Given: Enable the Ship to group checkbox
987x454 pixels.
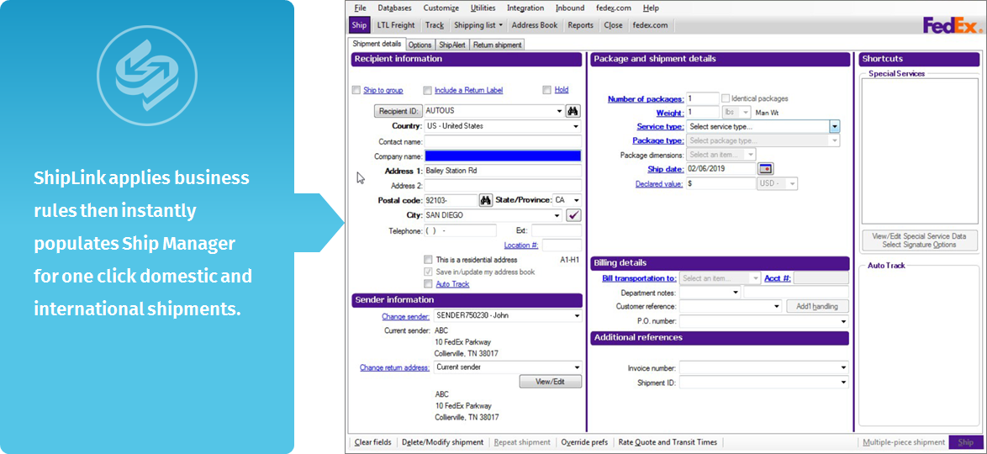Looking at the screenshot, I should (357, 90).
